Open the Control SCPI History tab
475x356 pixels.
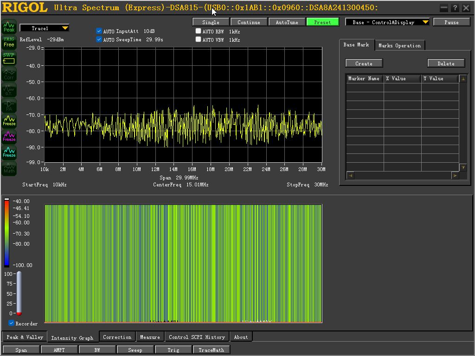pyautogui.click(x=197, y=337)
